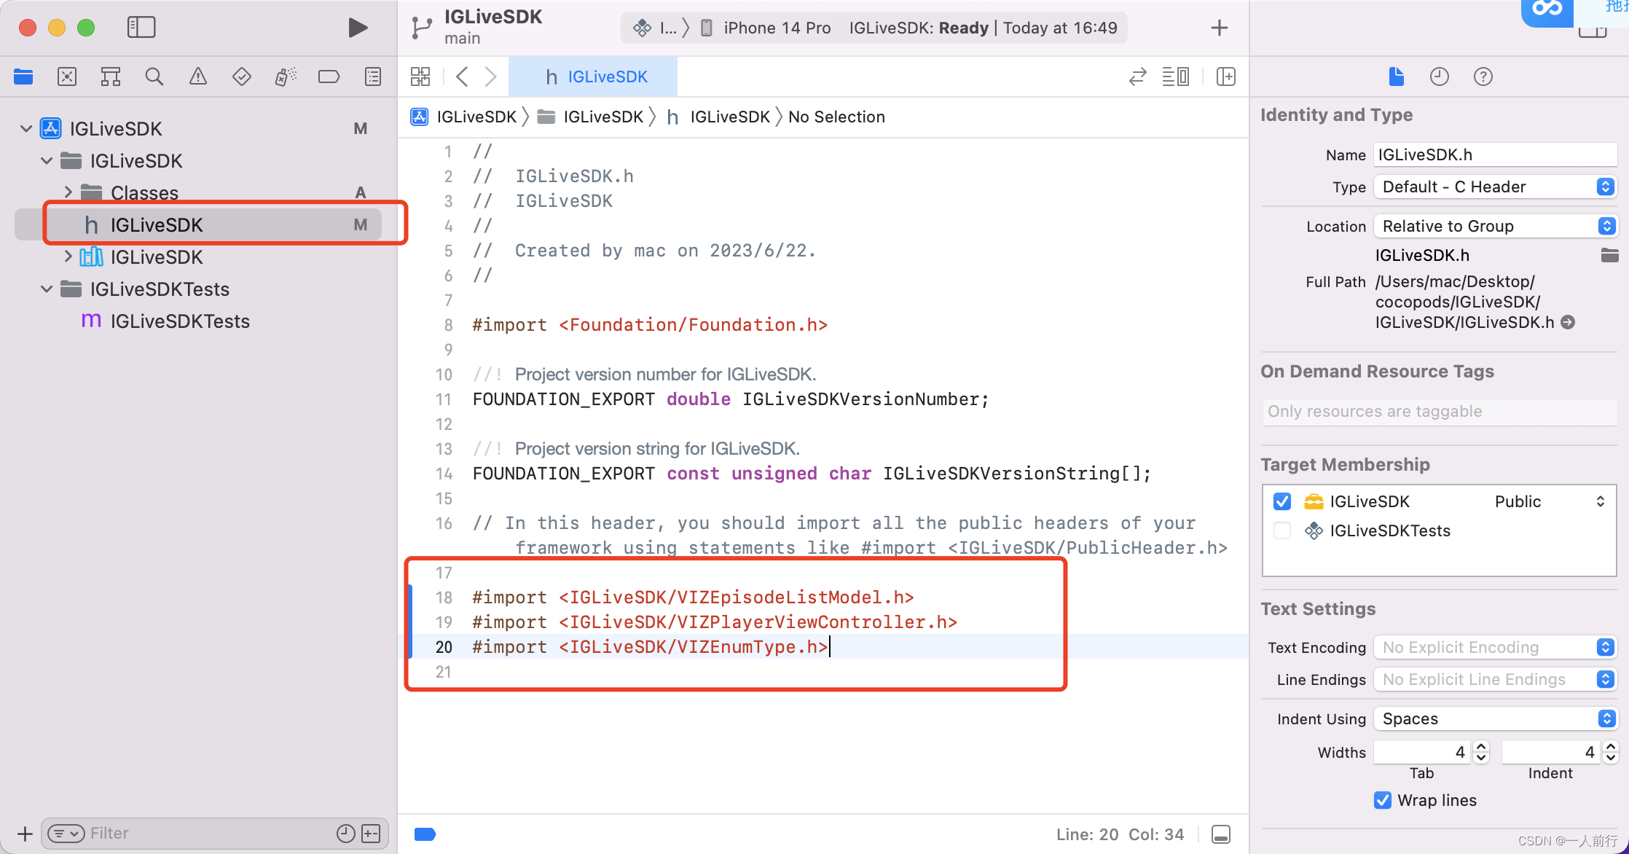
Task: Choose file location folder icon
Action: pos(1609,255)
